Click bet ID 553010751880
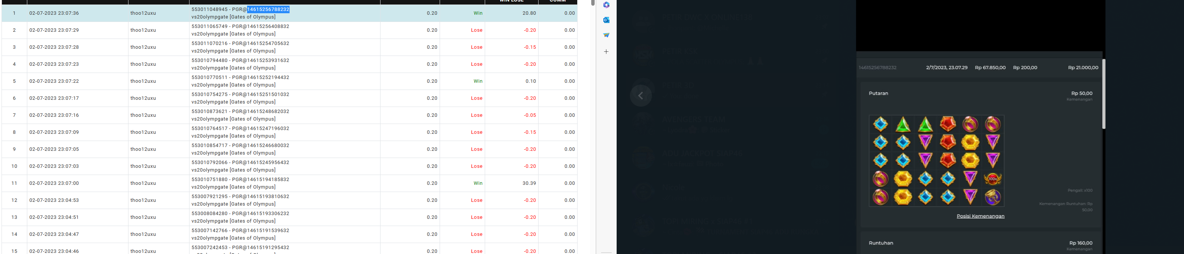The width and height of the screenshot is (1184, 254). [x=210, y=179]
